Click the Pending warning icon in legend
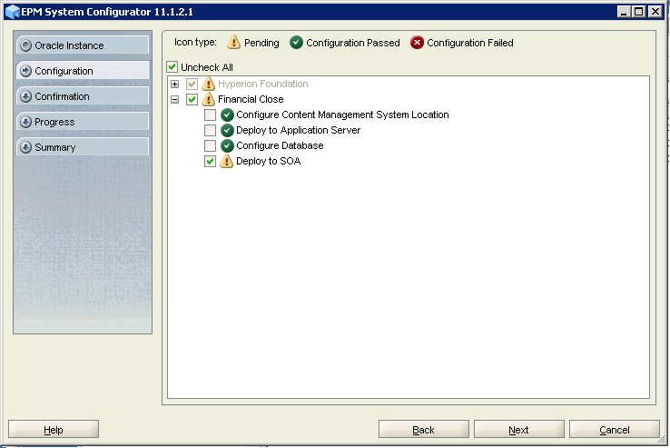Image resolution: width=670 pixels, height=448 pixels. tap(233, 43)
